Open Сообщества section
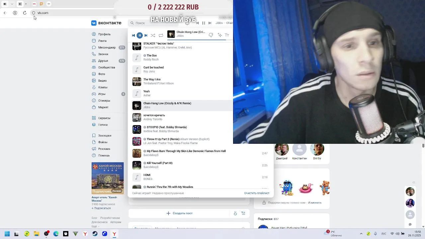425x239 pixels. [106, 67]
